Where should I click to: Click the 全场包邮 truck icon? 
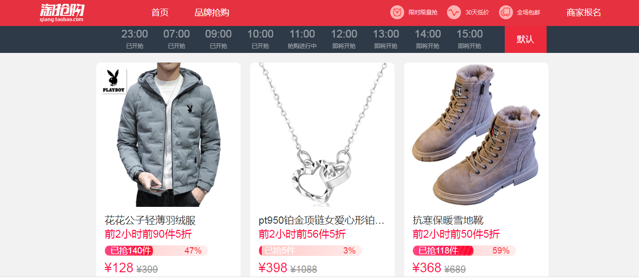click(506, 13)
